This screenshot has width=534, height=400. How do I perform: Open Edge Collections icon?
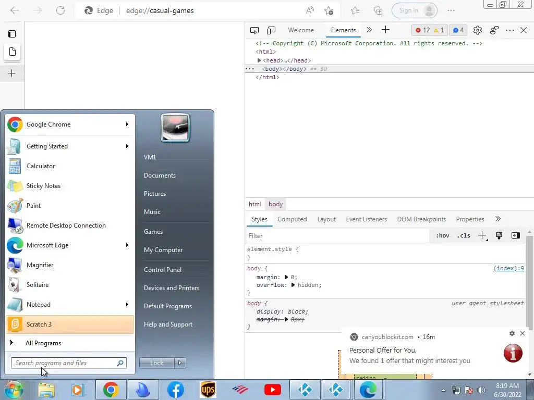(x=378, y=10)
